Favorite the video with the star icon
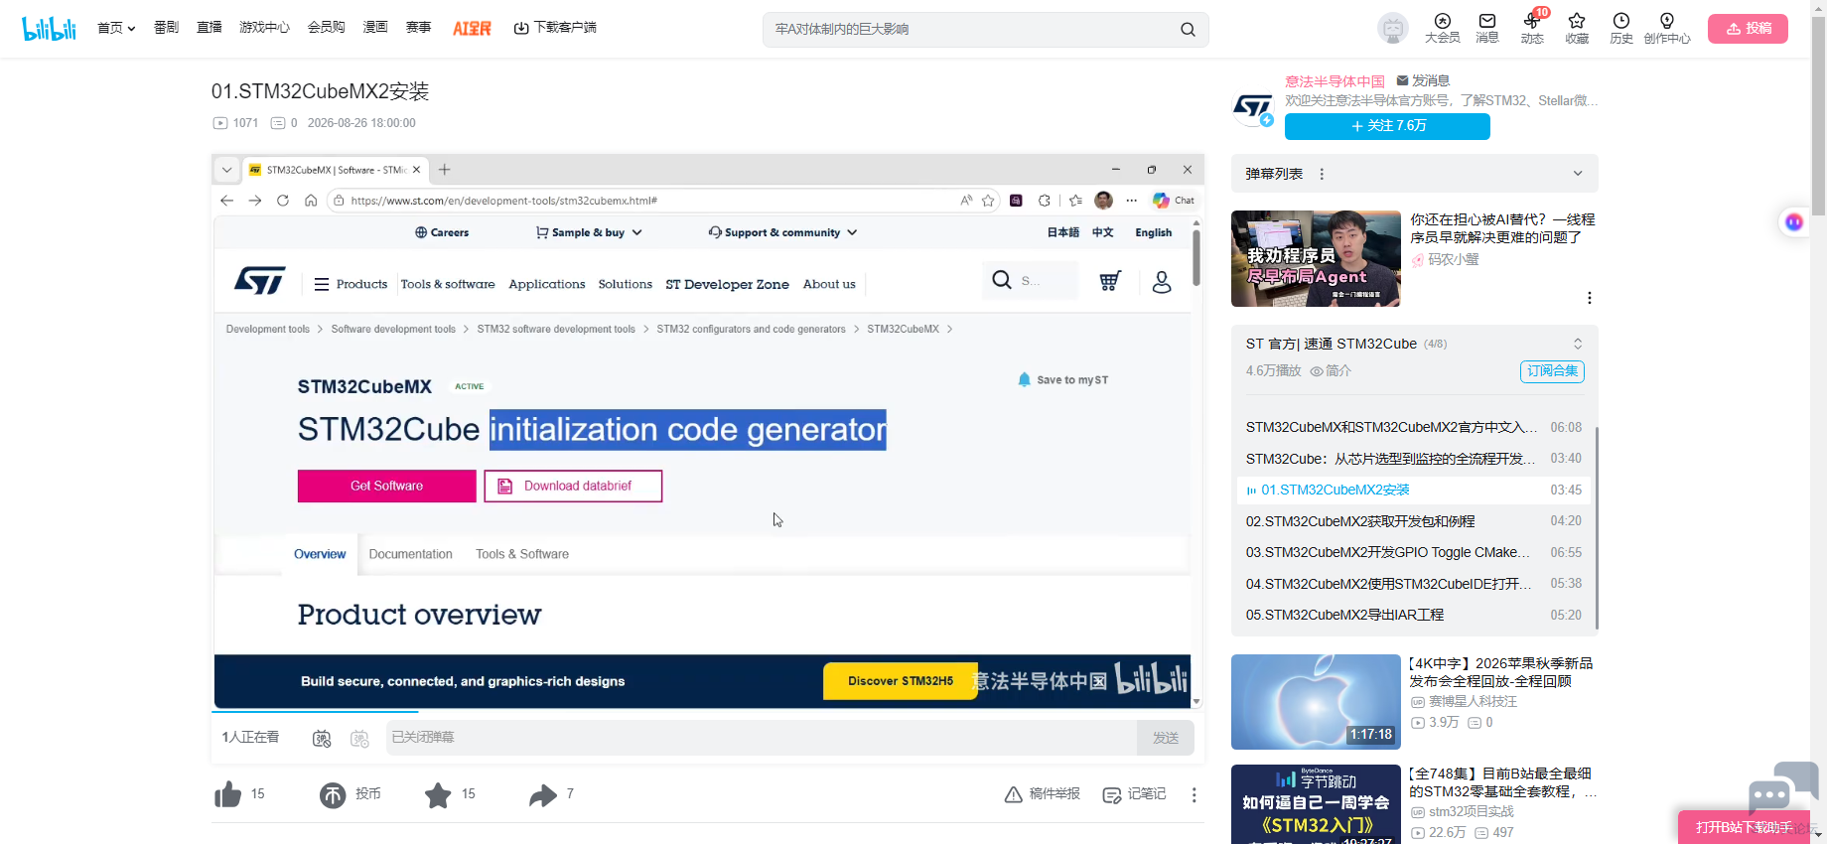 [x=438, y=794]
